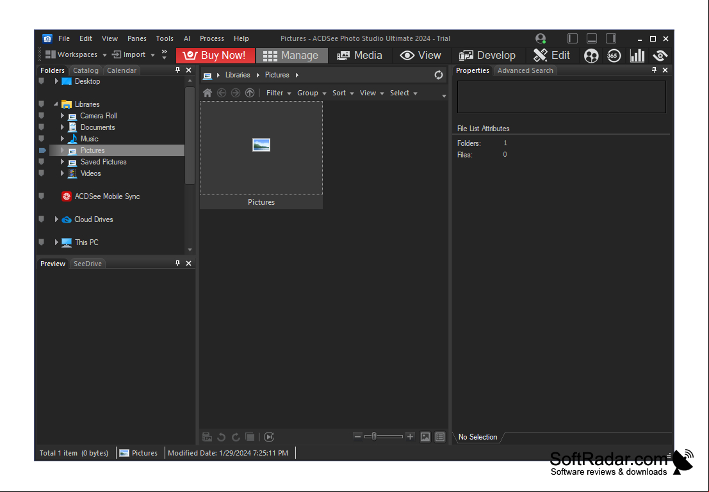Screen dimensions: 709x492
Task: Open the 365 mode icon
Action: pyautogui.click(x=614, y=56)
